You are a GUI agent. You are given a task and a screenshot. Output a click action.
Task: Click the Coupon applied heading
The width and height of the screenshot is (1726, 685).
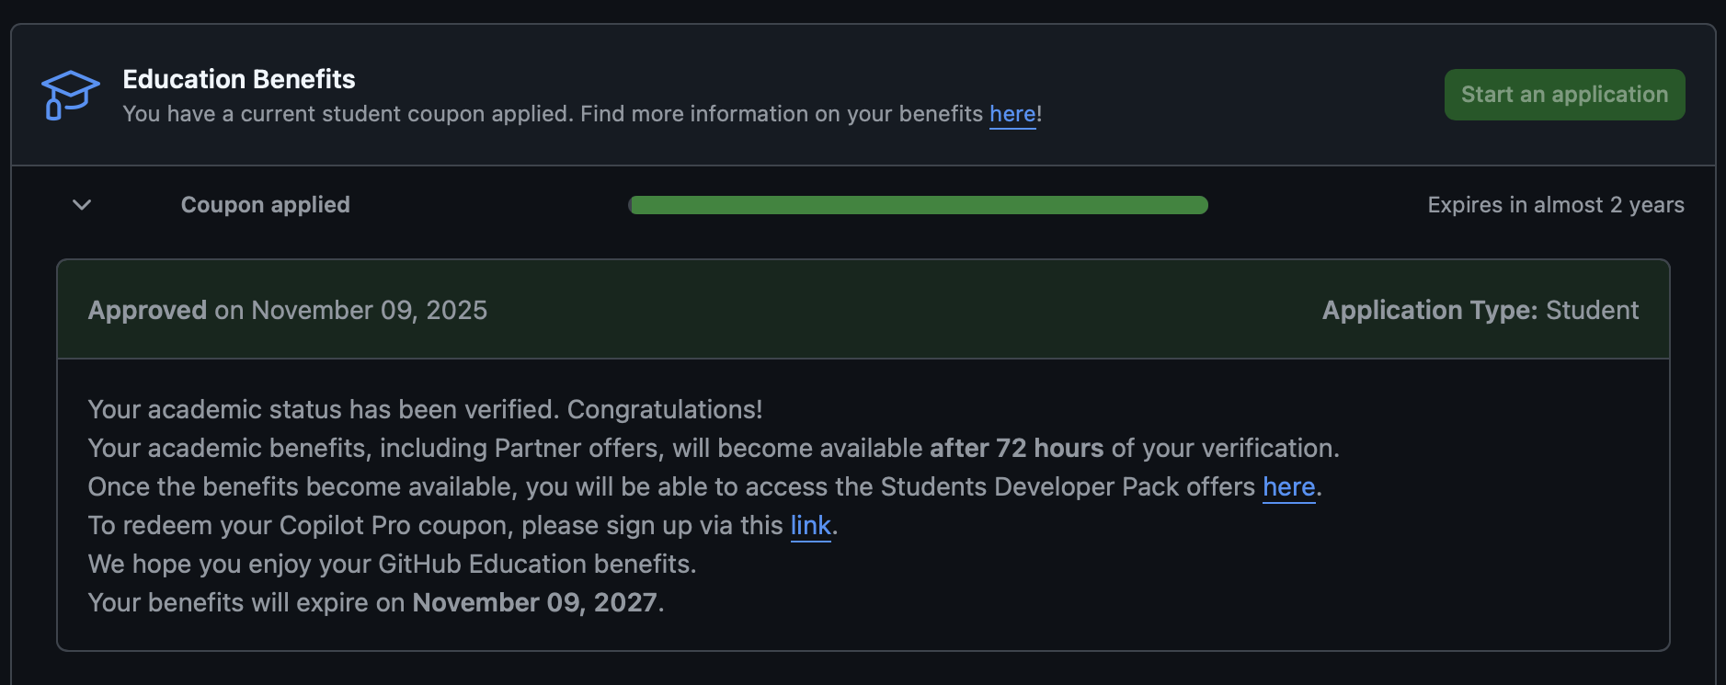265,205
